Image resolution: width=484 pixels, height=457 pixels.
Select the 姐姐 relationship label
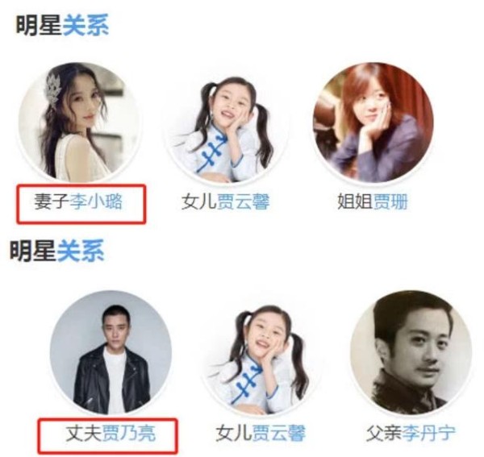[x=355, y=201]
